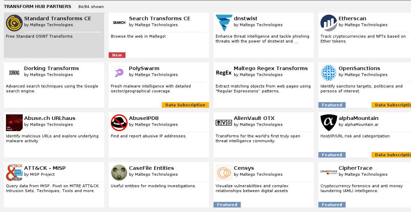Click the ATT&CK MISP logo icon
The height and width of the screenshot is (212, 411).
coord(14,173)
